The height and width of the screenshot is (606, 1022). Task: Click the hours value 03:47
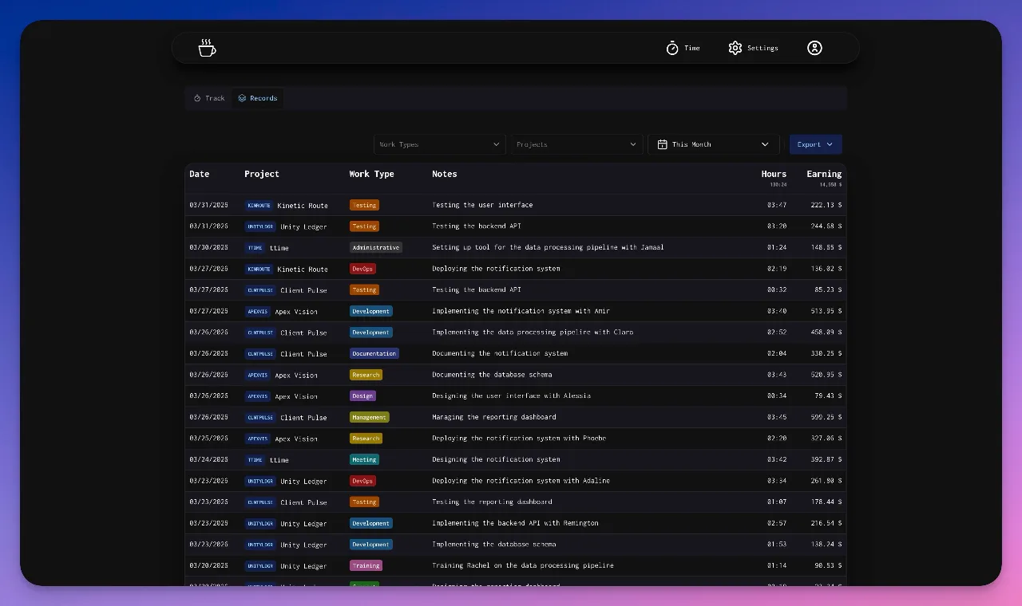coord(777,205)
